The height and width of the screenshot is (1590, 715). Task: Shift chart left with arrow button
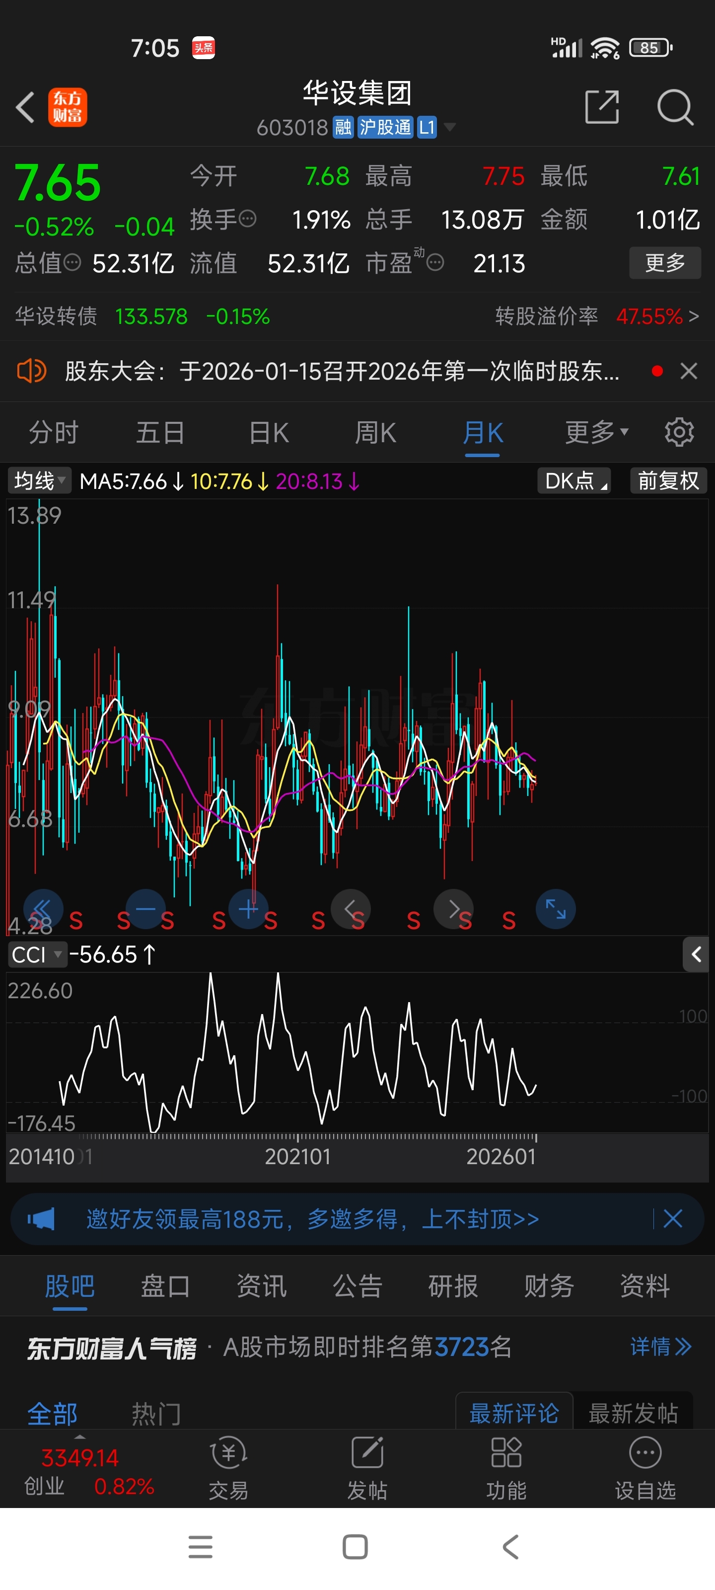(351, 909)
